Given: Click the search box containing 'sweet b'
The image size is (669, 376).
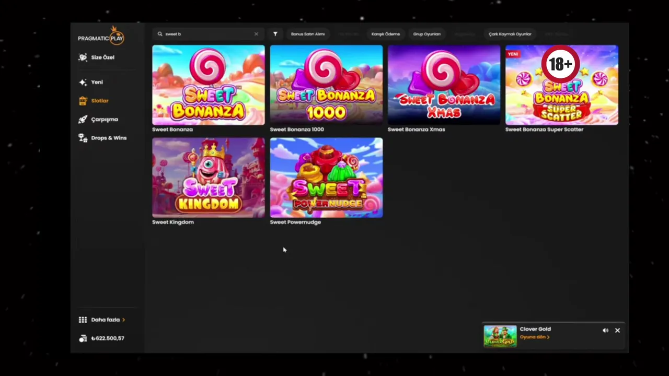Looking at the screenshot, I should [209, 34].
